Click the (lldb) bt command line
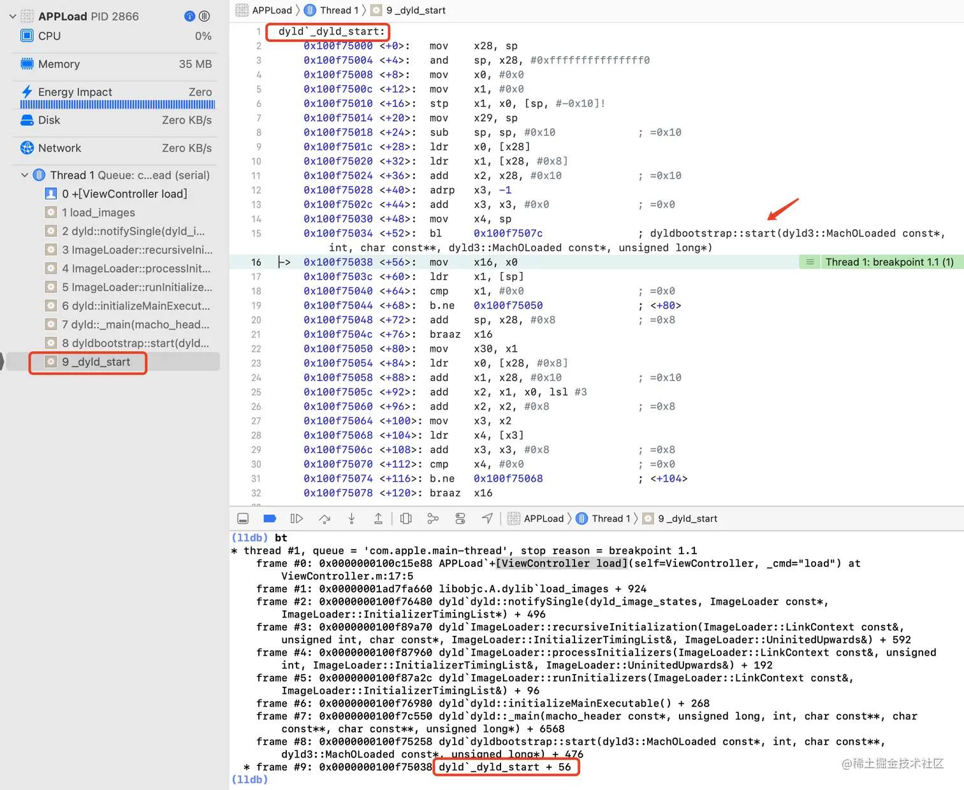964x790 pixels. tap(259, 538)
